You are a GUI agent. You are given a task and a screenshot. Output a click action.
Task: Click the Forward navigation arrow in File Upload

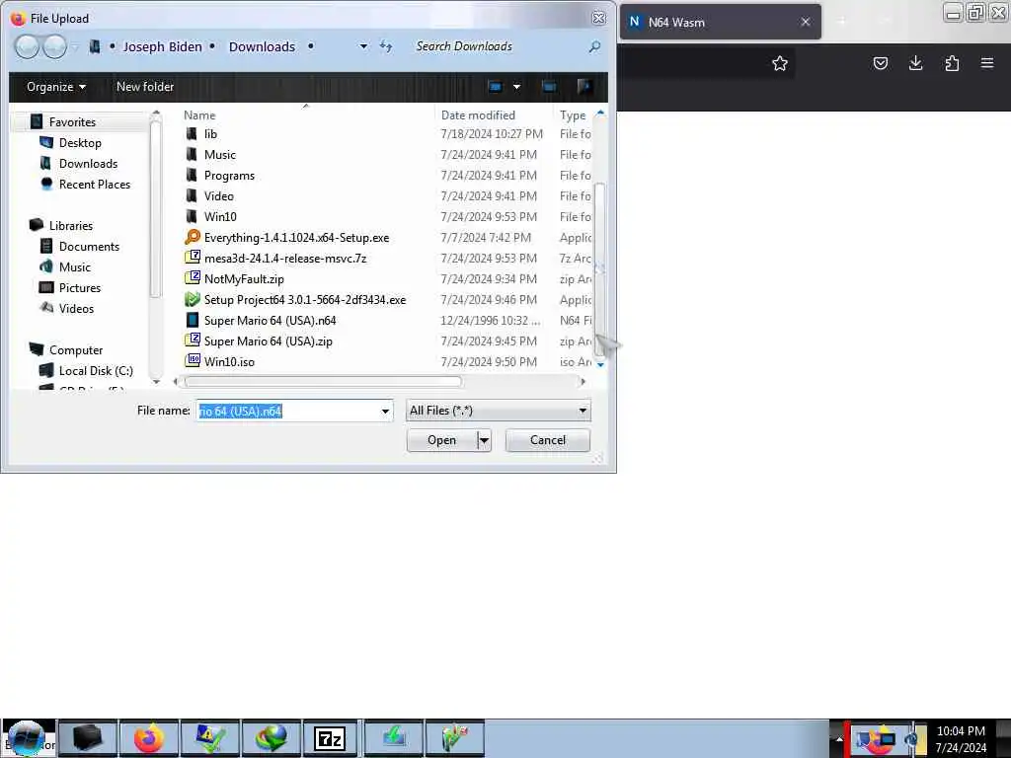point(54,47)
